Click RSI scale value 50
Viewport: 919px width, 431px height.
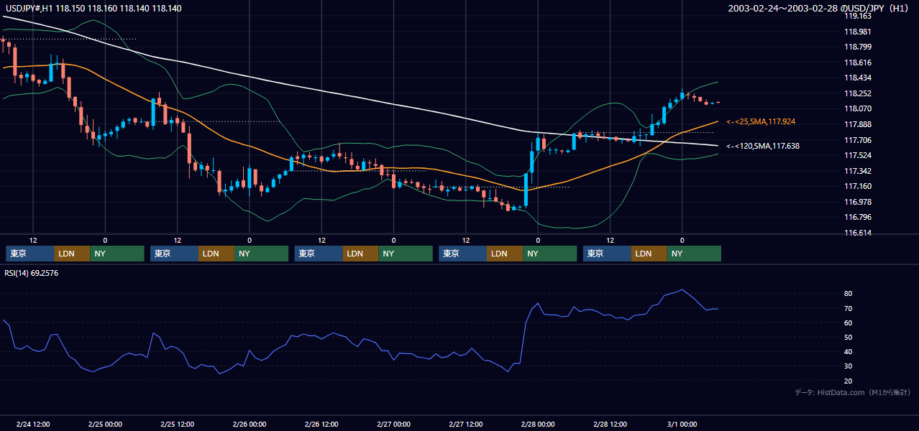tap(849, 337)
